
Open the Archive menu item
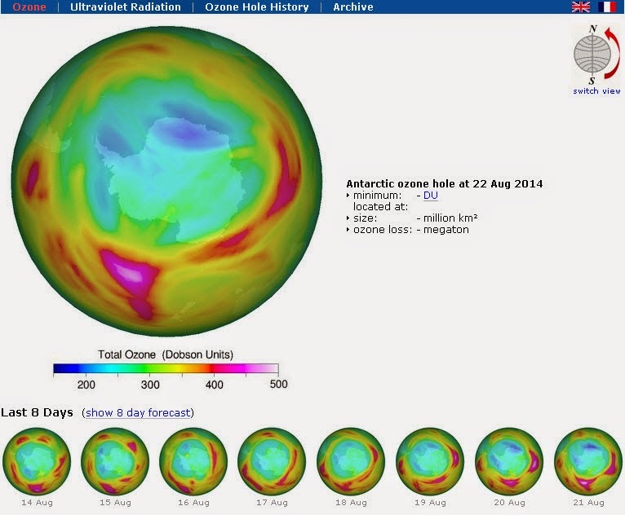[353, 7]
